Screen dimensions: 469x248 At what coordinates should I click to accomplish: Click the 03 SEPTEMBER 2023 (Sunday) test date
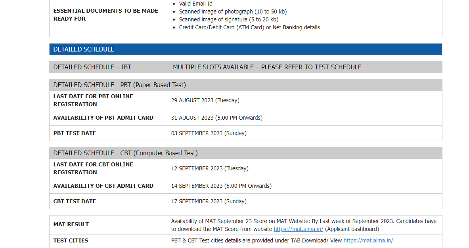click(x=209, y=133)
